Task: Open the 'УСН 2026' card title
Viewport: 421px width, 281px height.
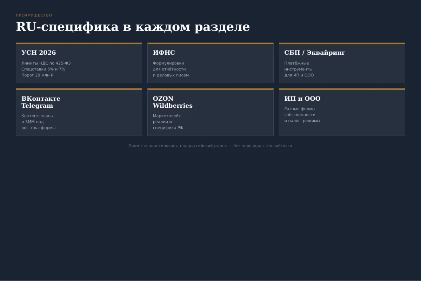Action: (x=39, y=53)
